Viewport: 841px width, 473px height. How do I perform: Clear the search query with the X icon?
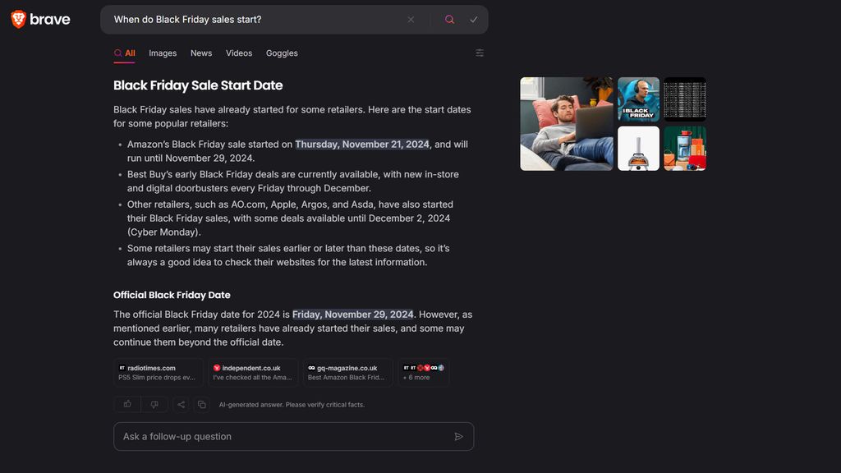click(x=411, y=19)
